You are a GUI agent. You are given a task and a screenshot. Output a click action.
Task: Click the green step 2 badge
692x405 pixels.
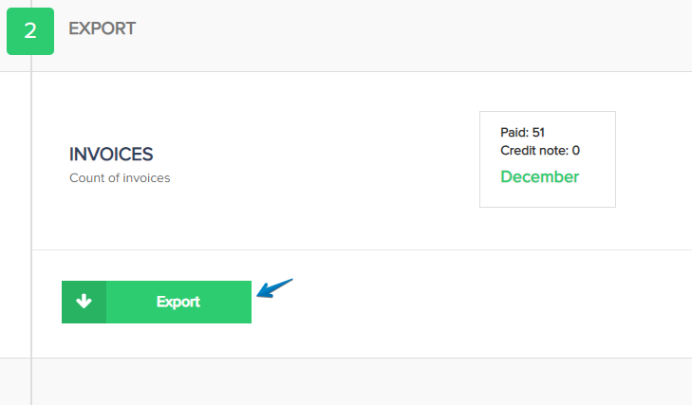point(30,31)
